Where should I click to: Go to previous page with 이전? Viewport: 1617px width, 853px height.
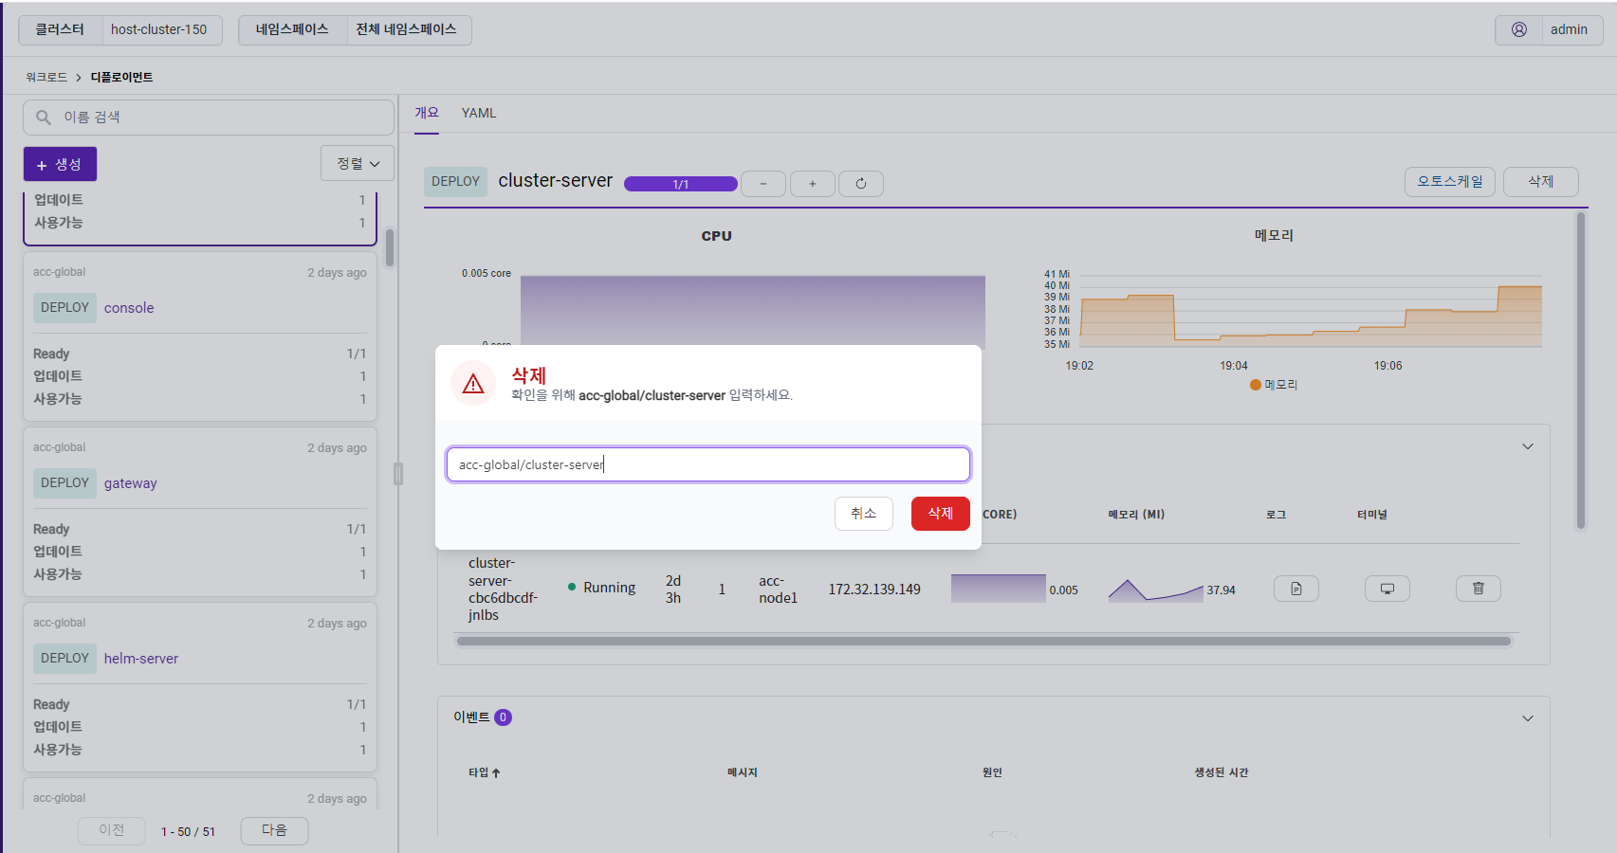point(112,830)
